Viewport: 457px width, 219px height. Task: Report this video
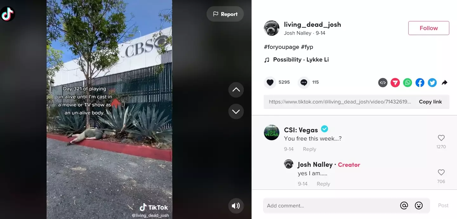[x=225, y=14]
